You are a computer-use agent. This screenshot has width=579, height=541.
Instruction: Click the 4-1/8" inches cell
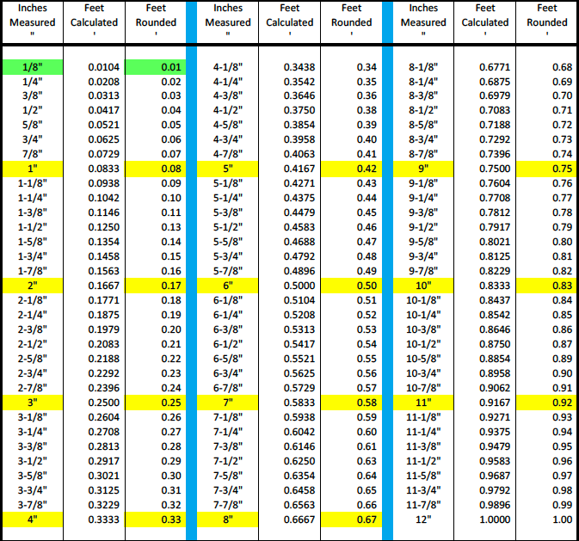[x=227, y=67]
